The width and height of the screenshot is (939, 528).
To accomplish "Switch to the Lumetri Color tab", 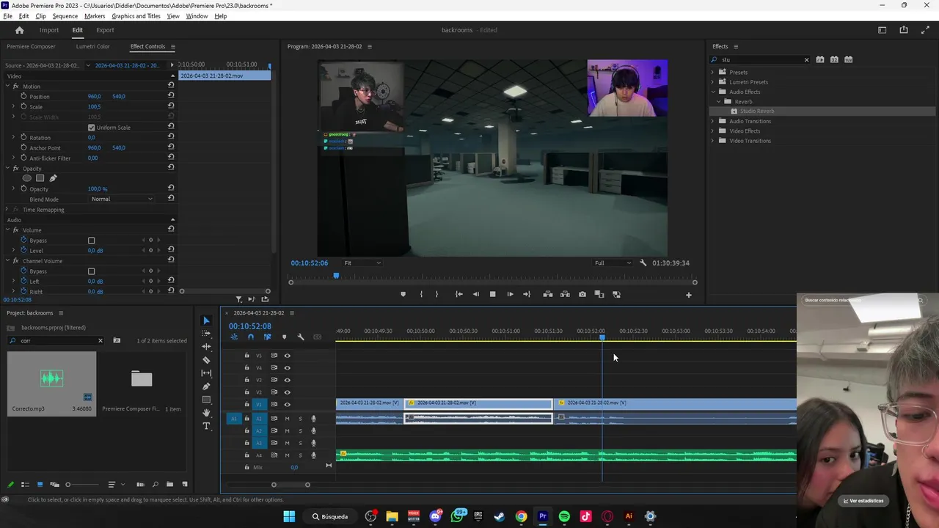I will [92, 46].
